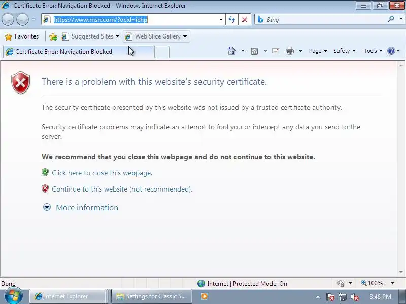Click the Windows Start orb
The image size is (406, 304).
(14, 296)
